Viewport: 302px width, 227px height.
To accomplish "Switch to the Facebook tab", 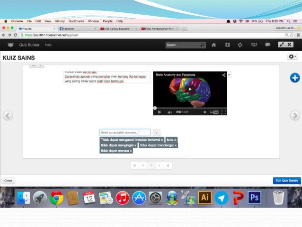I will click(x=78, y=29).
